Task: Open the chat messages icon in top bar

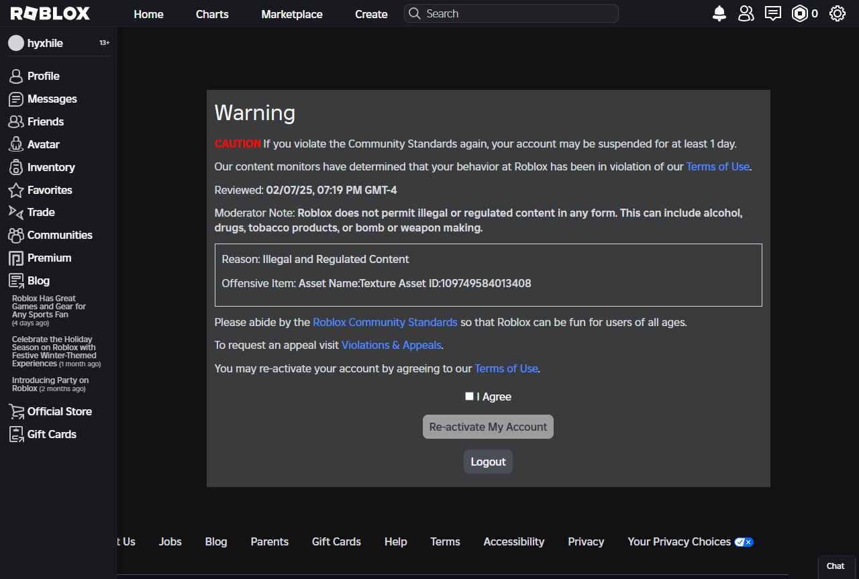Action: pyautogui.click(x=772, y=13)
